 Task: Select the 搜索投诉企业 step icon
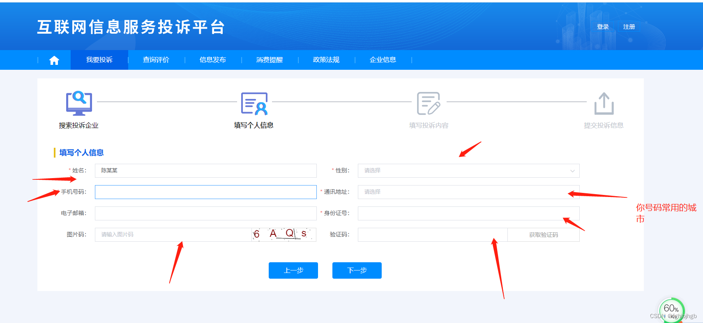(x=79, y=103)
